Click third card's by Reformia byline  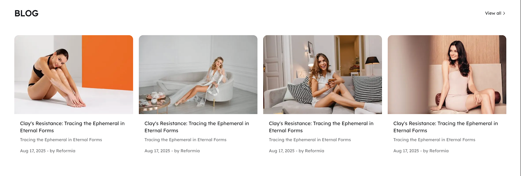pos(311,151)
